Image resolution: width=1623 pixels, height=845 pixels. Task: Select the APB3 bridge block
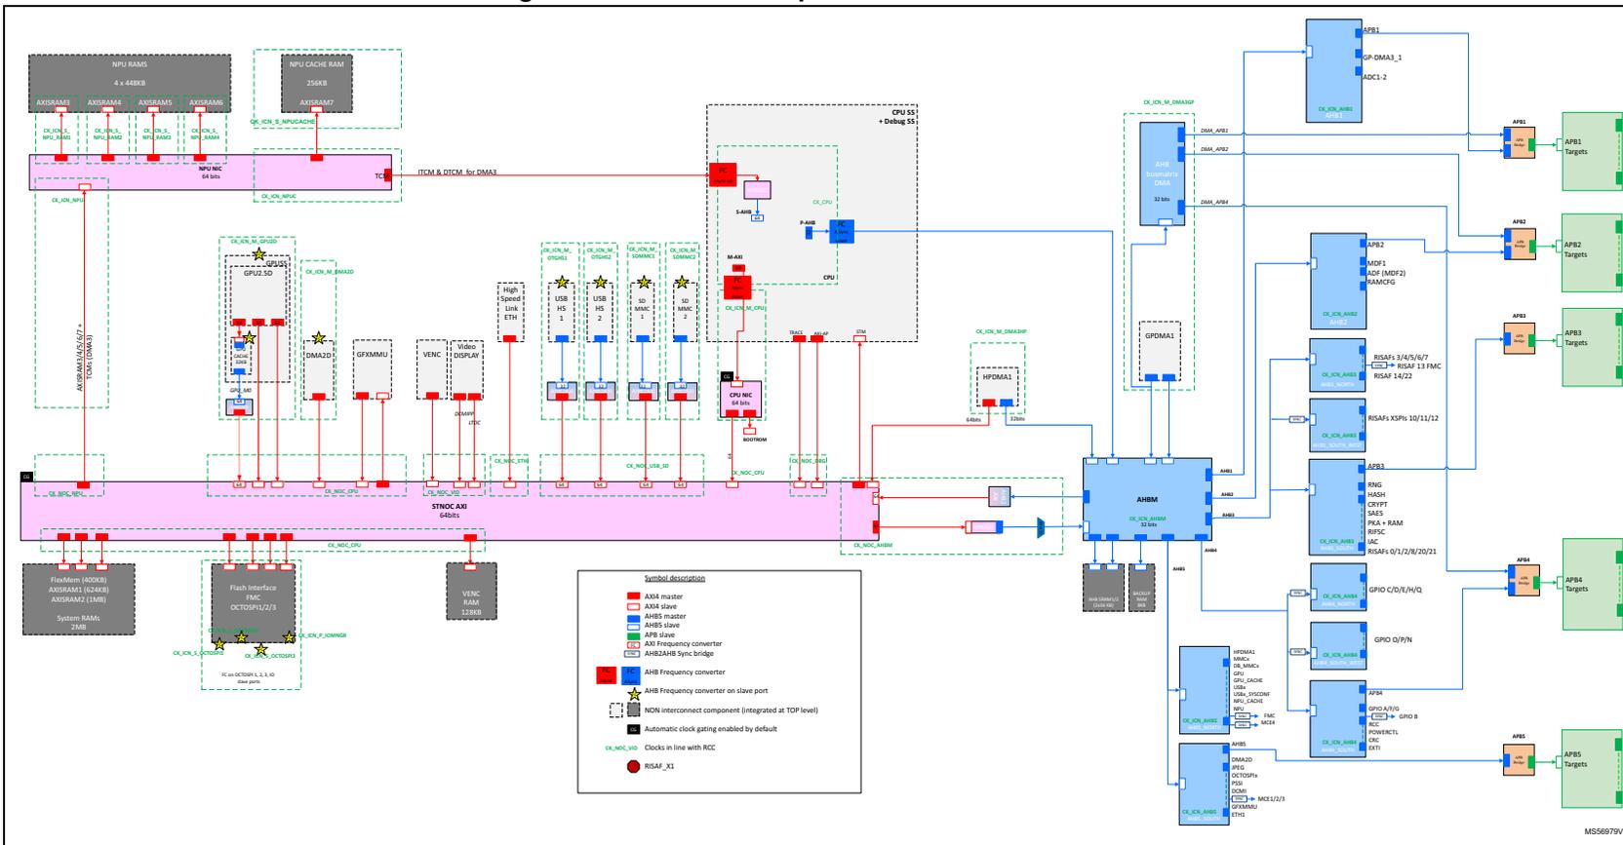(x=1519, y=338)
